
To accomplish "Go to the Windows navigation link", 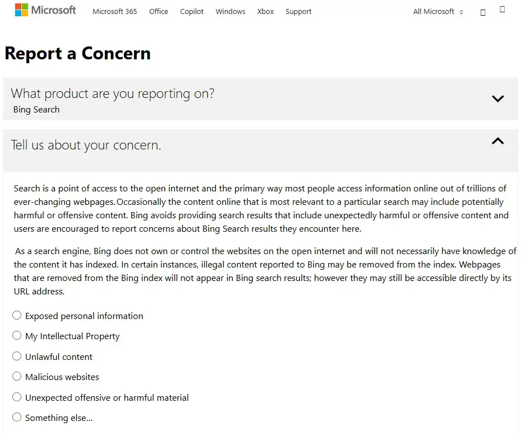I will (230, 12).
